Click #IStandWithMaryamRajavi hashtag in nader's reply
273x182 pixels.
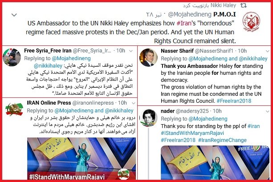pos(192,133)
